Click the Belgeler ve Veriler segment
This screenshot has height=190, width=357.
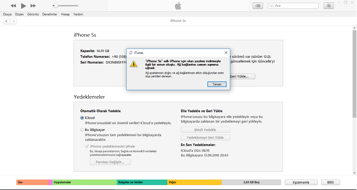point(142,182)
